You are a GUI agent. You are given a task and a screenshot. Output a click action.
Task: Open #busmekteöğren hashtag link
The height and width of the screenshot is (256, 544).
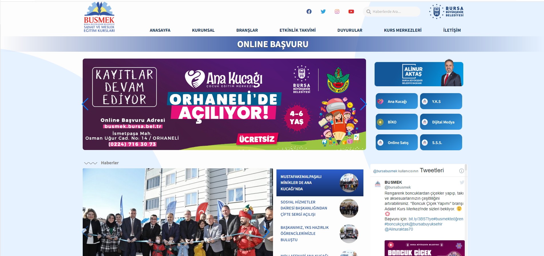coord(448,219)
